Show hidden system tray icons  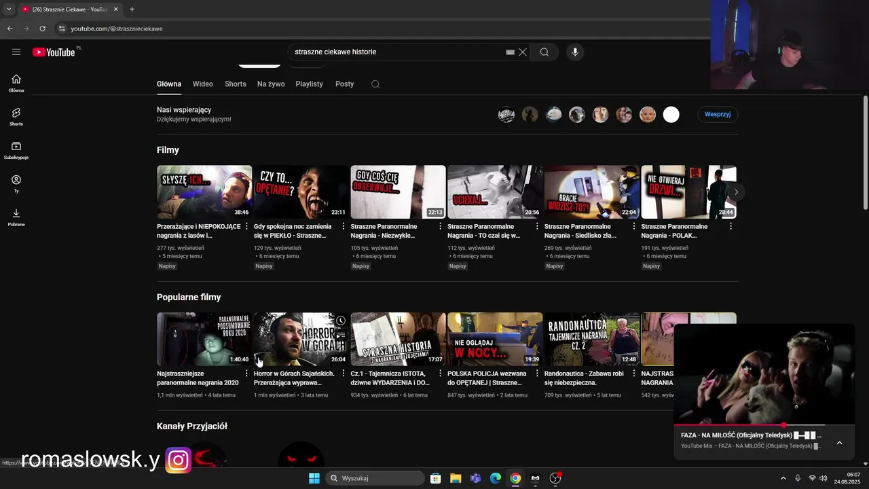[783, 478]
